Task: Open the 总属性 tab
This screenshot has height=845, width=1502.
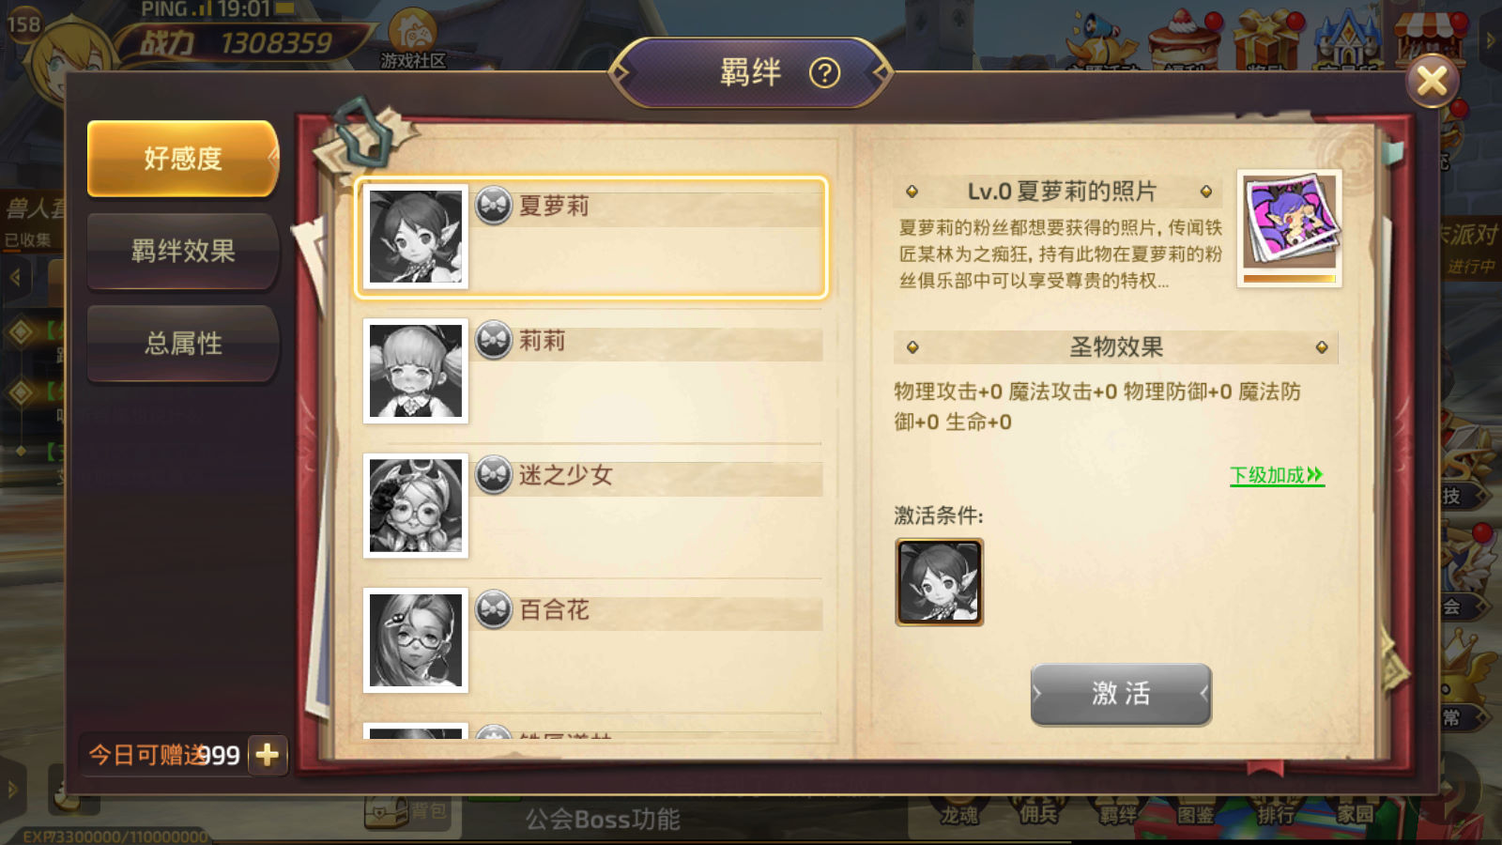Action: 183,343
